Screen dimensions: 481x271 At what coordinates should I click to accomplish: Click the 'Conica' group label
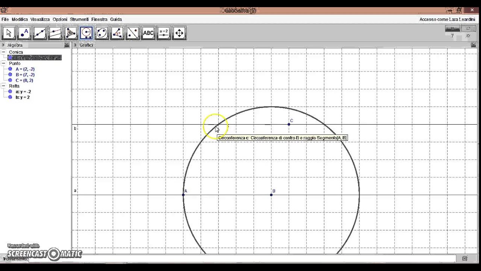(x=16, y=52)
